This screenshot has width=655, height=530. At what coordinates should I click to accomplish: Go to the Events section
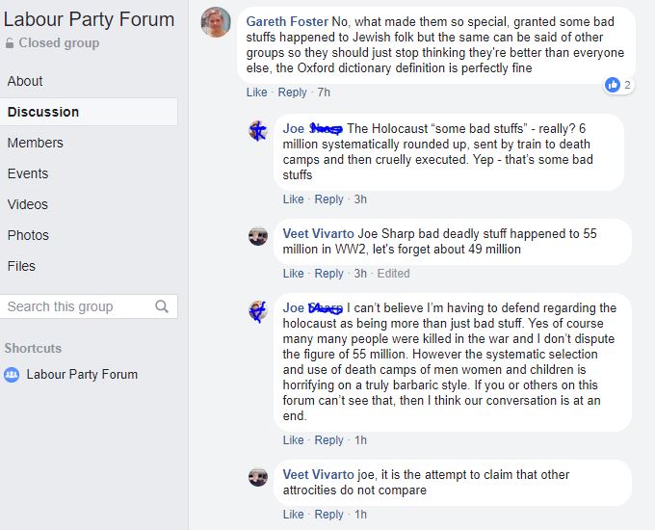coord(28,173)
